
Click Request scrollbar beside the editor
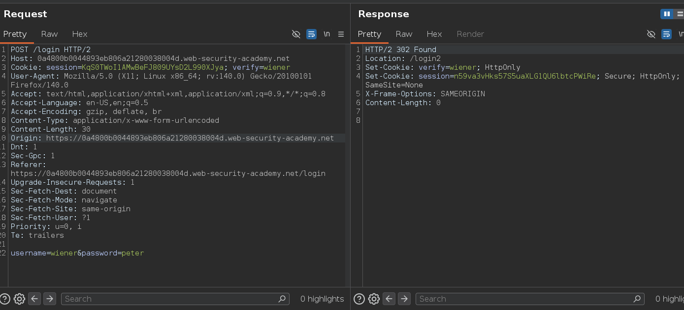tap(348, 165)
